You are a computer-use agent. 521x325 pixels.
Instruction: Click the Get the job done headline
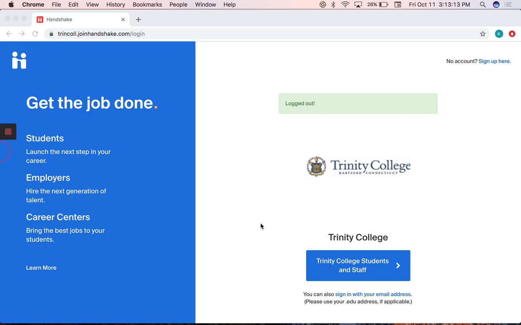(92, 103)
